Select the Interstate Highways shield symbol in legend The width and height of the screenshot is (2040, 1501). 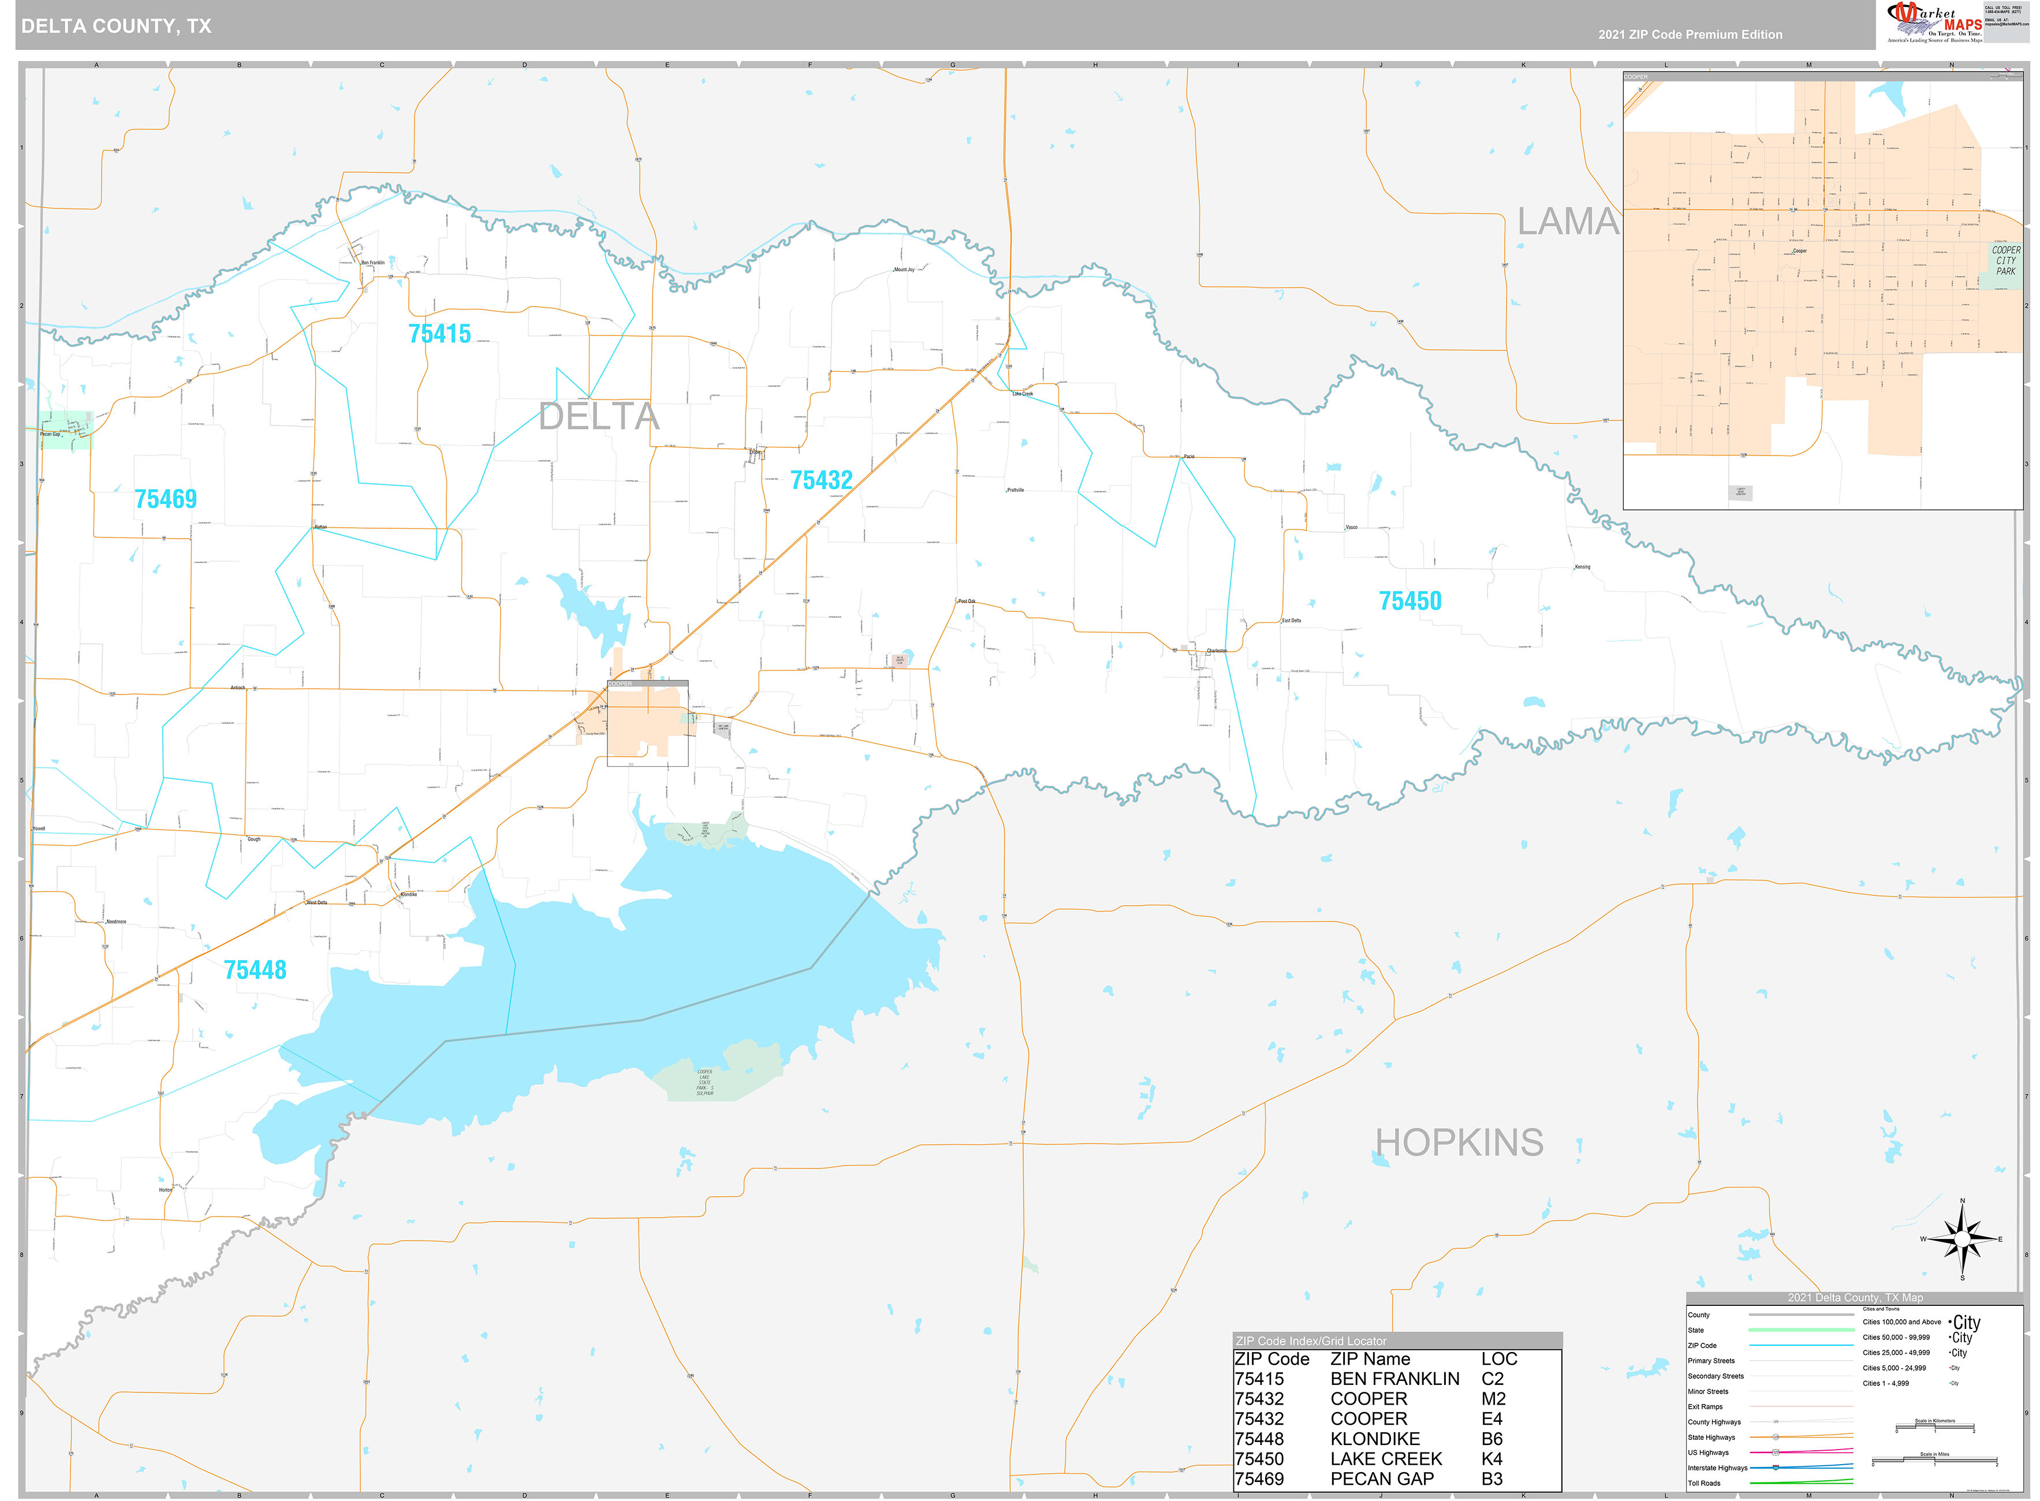pos(1776,1468)
